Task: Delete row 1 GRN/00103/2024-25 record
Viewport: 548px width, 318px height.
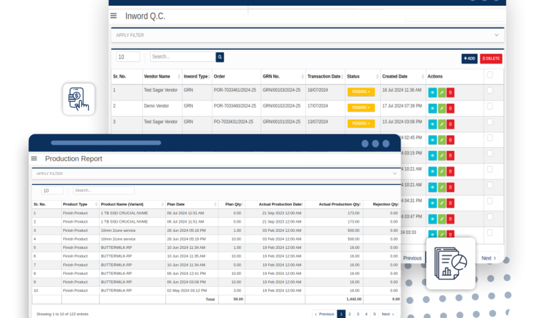Action: coord(450,92)
